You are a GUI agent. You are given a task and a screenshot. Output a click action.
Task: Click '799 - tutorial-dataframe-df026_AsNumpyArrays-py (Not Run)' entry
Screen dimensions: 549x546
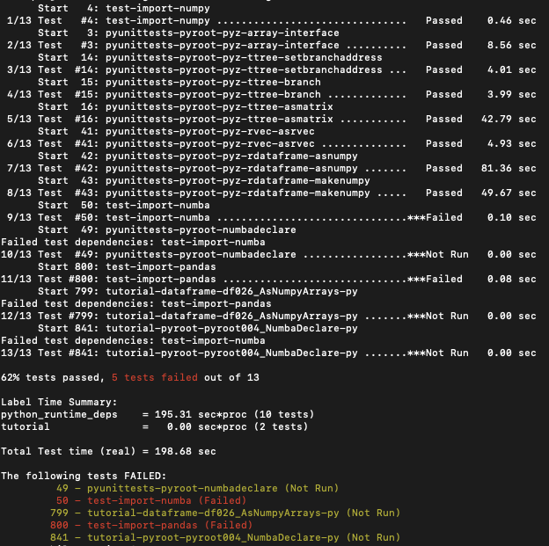(x=225, y=513)
